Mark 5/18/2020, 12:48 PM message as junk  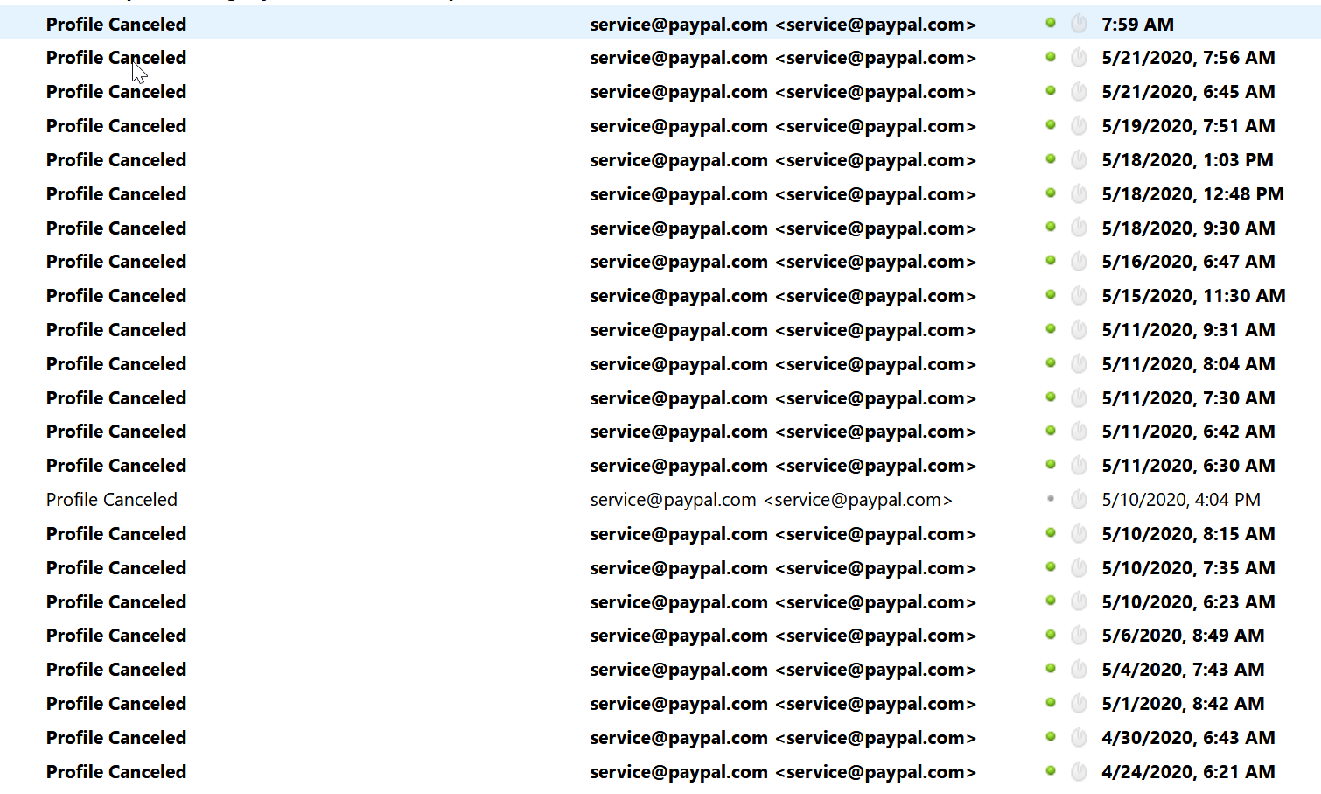pyautogui.click(x=1079, y=193)
